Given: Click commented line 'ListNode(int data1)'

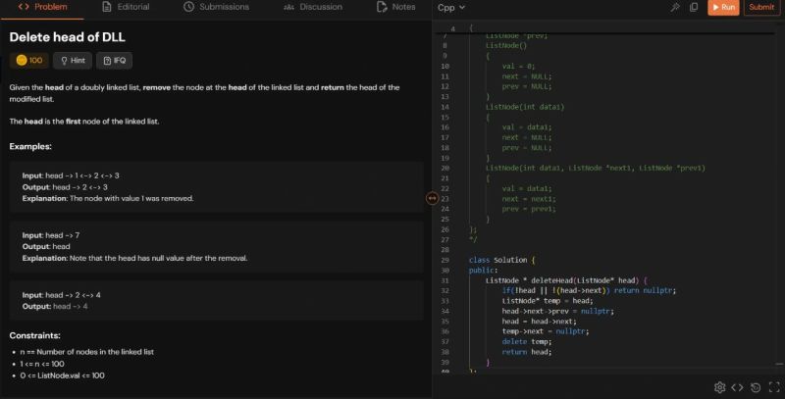Looking at the screenshot, I should coord(525,107).
